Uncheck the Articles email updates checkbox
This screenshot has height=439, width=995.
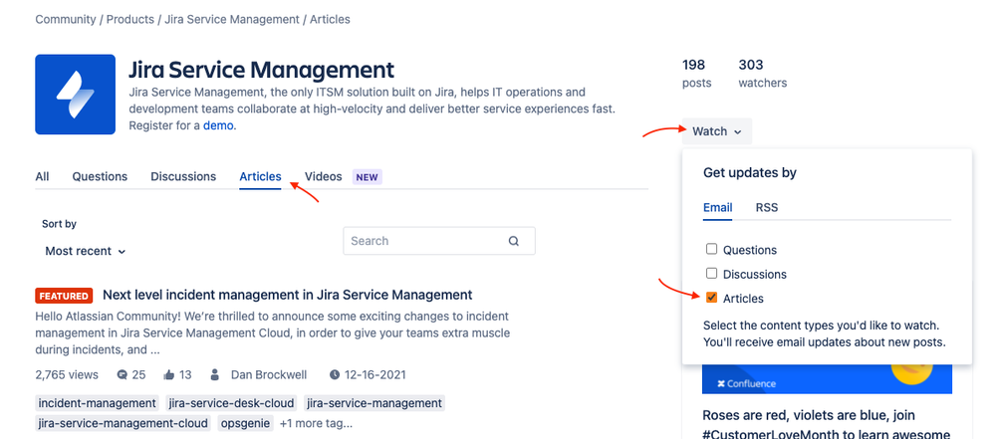(x=711, y=298)
